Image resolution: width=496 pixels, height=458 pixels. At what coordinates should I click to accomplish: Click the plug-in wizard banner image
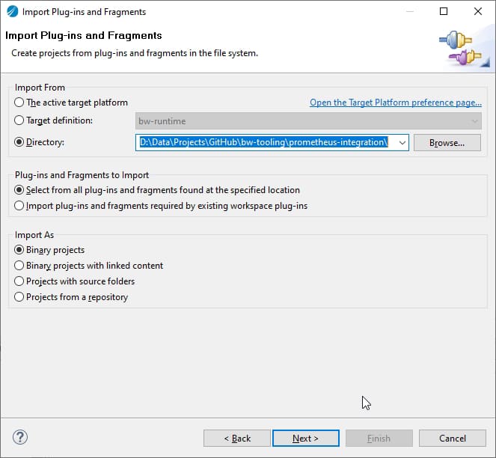459,47
